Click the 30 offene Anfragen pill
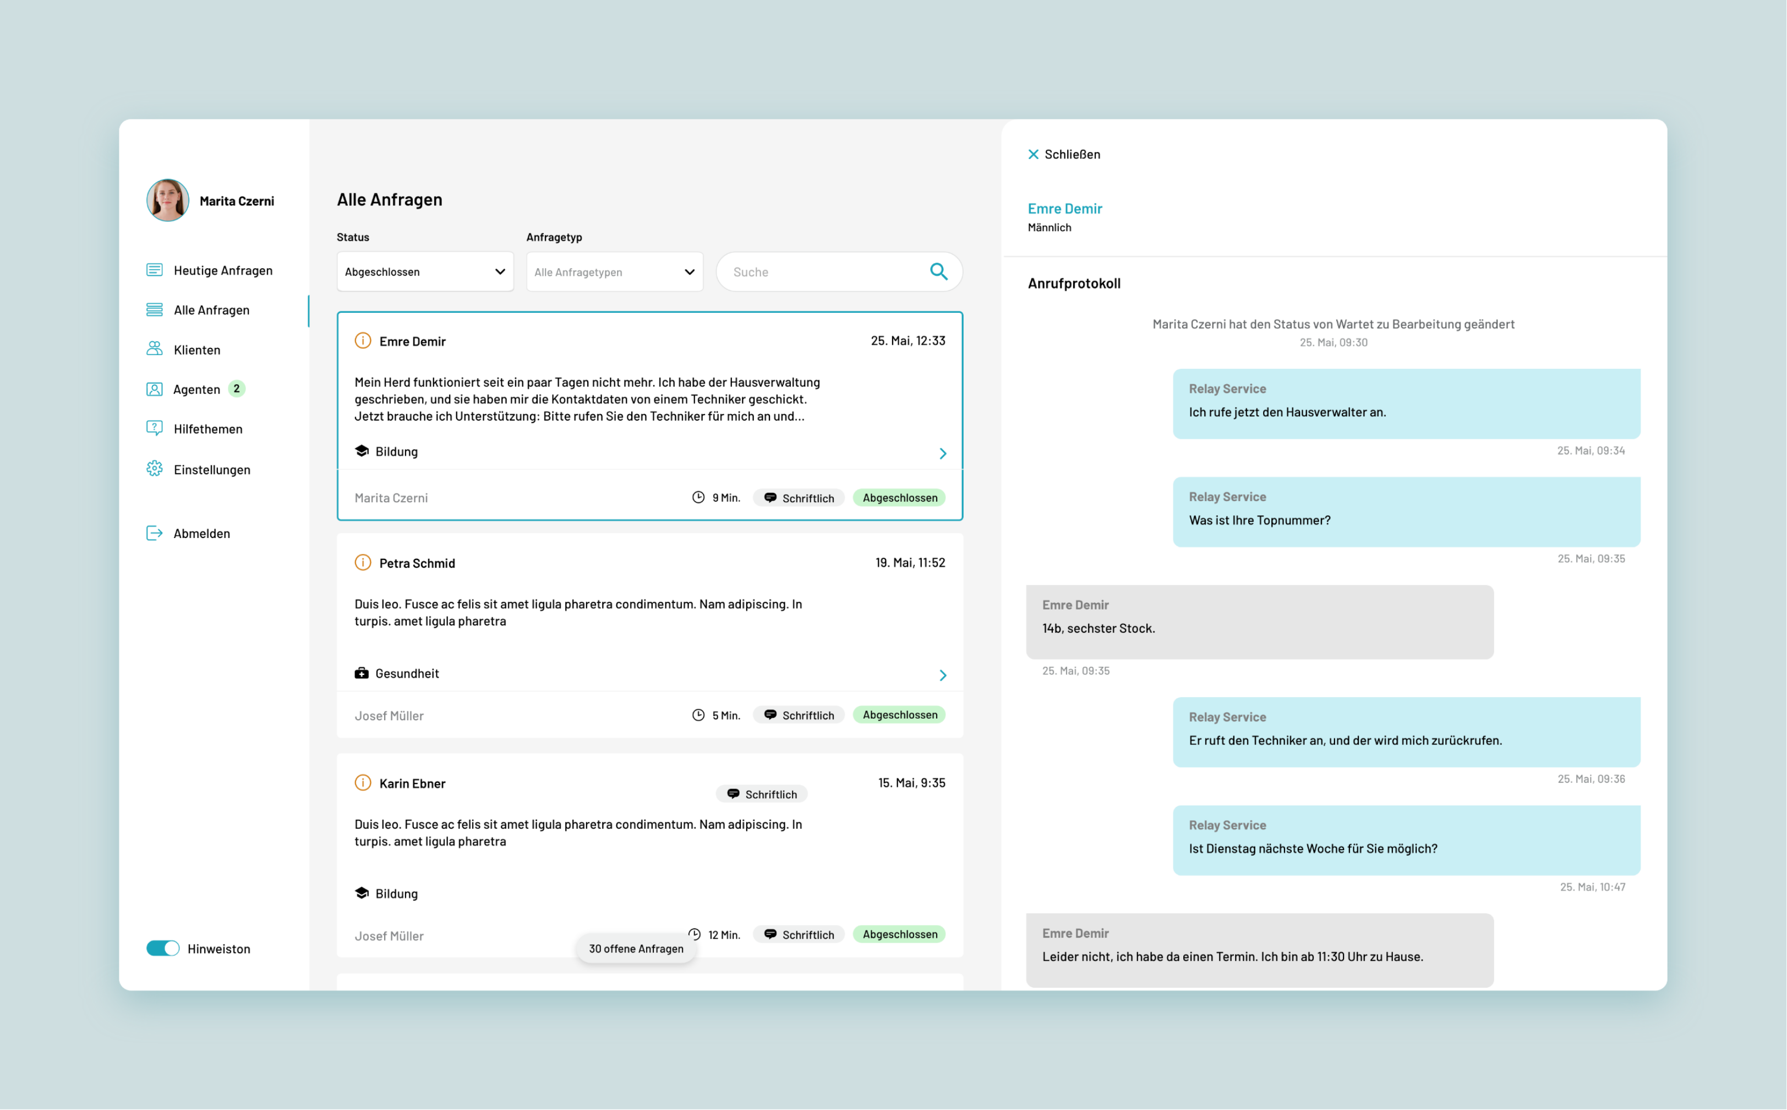The width and height of the screenshot is (1787, 1110). [636, 949]
